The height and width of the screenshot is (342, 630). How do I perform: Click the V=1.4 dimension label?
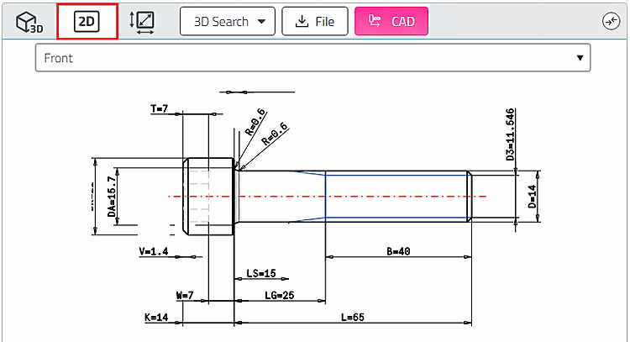point(154,251)
